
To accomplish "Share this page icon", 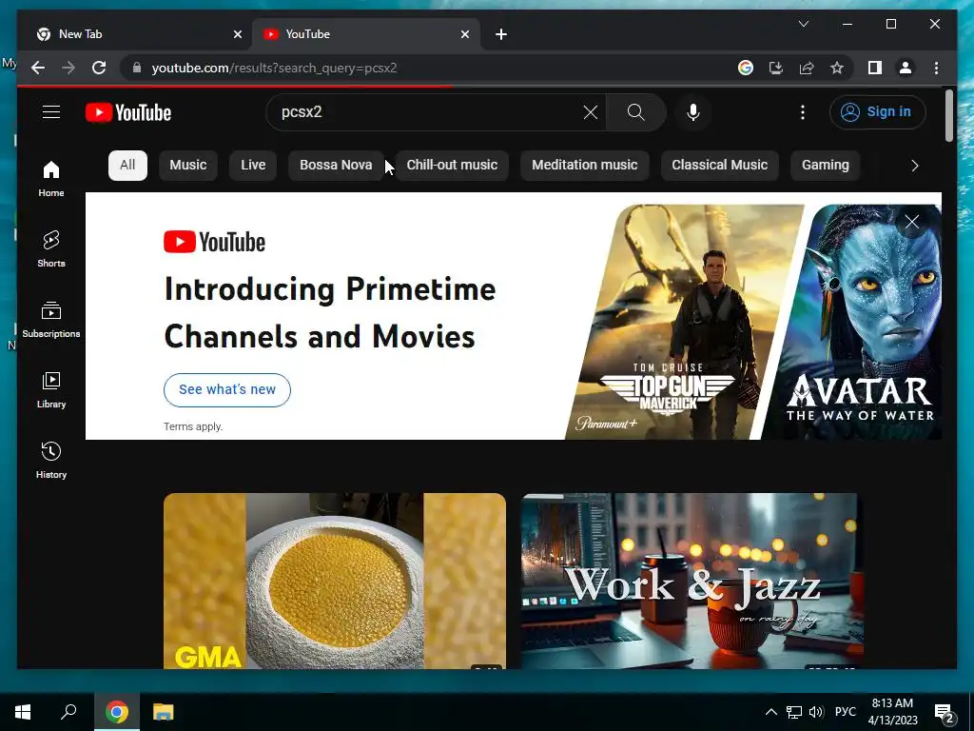I will [x=807, y=68].
